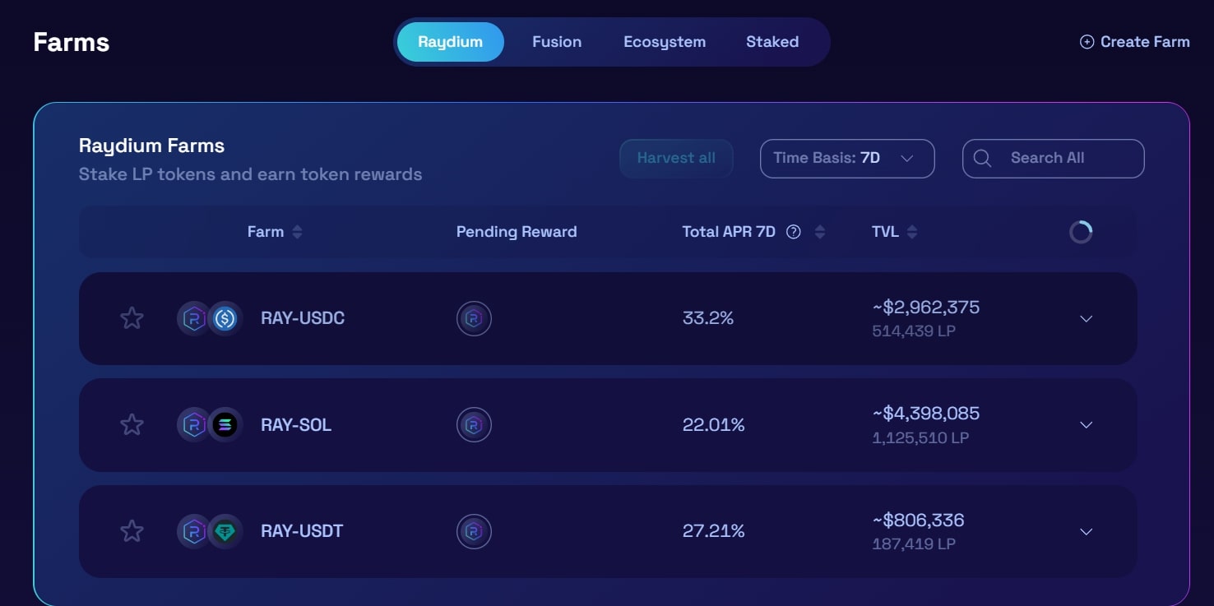The image size is (1214, 606).
Task: Click the 1,125,510 LP amount
Action: tap(920, 438)
